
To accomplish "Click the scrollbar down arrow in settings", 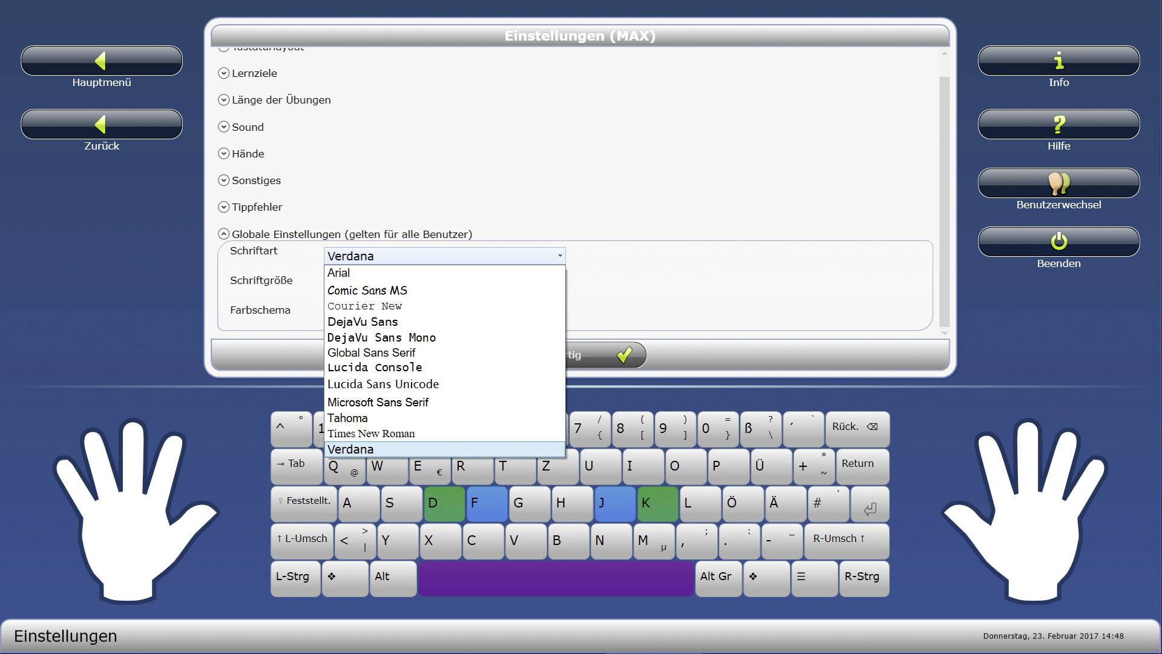I will pos(944,332).
